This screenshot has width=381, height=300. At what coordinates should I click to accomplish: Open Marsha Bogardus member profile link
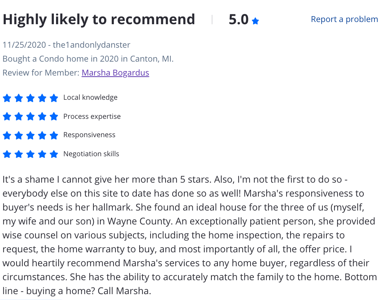(115, 73)
